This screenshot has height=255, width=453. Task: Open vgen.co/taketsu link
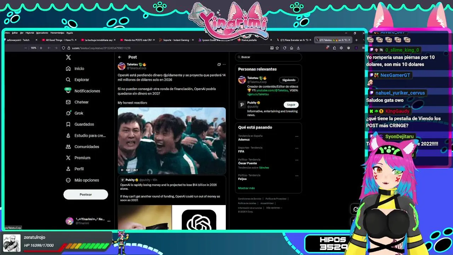click(258, 94)
